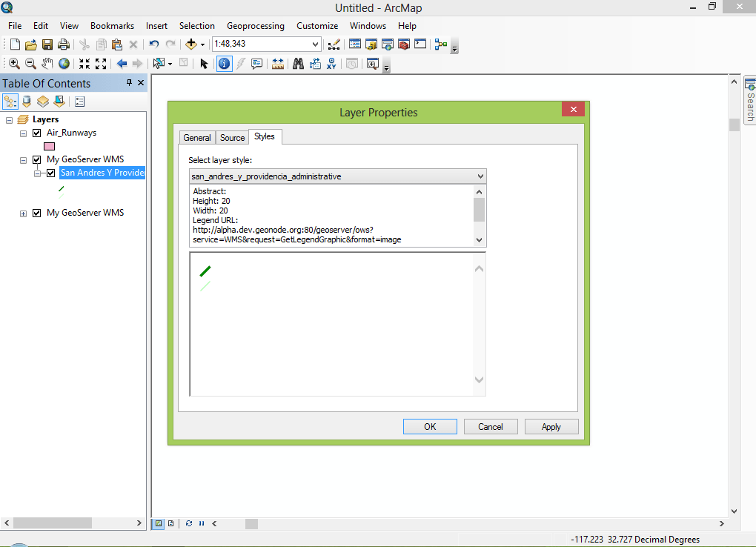Switch to List By Visibility view
The width and height of the screenshot is (756, 547).
[x=43, y=102]
